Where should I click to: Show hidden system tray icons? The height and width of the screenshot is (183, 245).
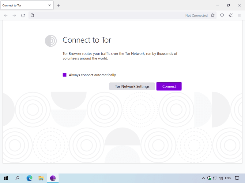203,178
